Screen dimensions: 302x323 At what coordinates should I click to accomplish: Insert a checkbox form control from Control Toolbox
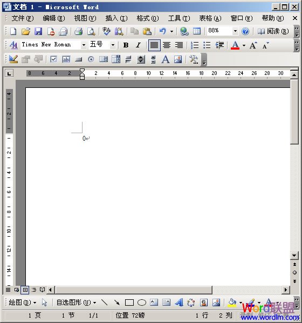53,59
